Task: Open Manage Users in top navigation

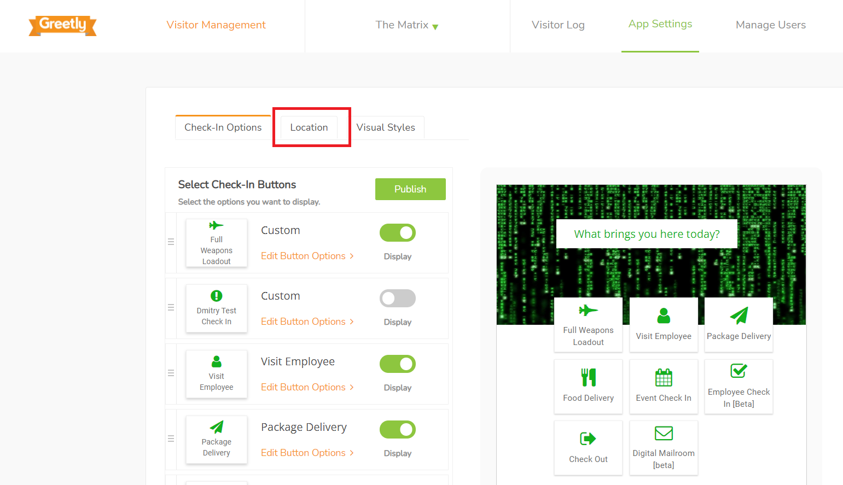Action: (x=771, y=25)
